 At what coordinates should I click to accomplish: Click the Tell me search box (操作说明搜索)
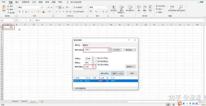coord(76,2)
